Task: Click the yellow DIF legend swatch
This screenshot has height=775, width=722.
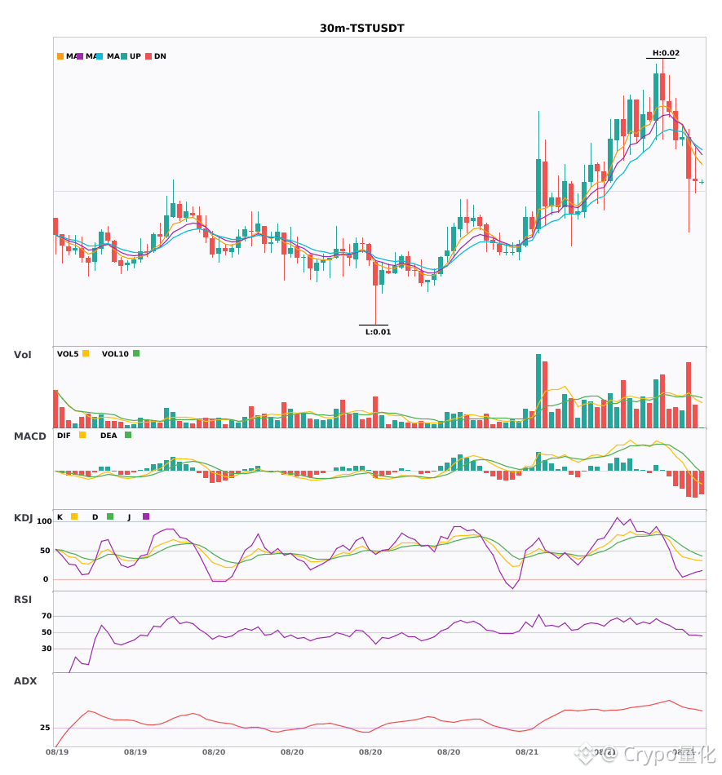Action: tap(82, 435)
